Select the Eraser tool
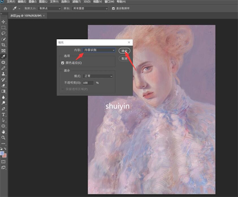The height and width of the screenshot is (197, 238). [3, 85]
